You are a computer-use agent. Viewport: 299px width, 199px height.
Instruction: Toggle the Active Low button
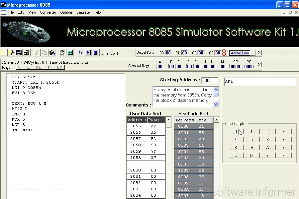click(x=240, y=53)
